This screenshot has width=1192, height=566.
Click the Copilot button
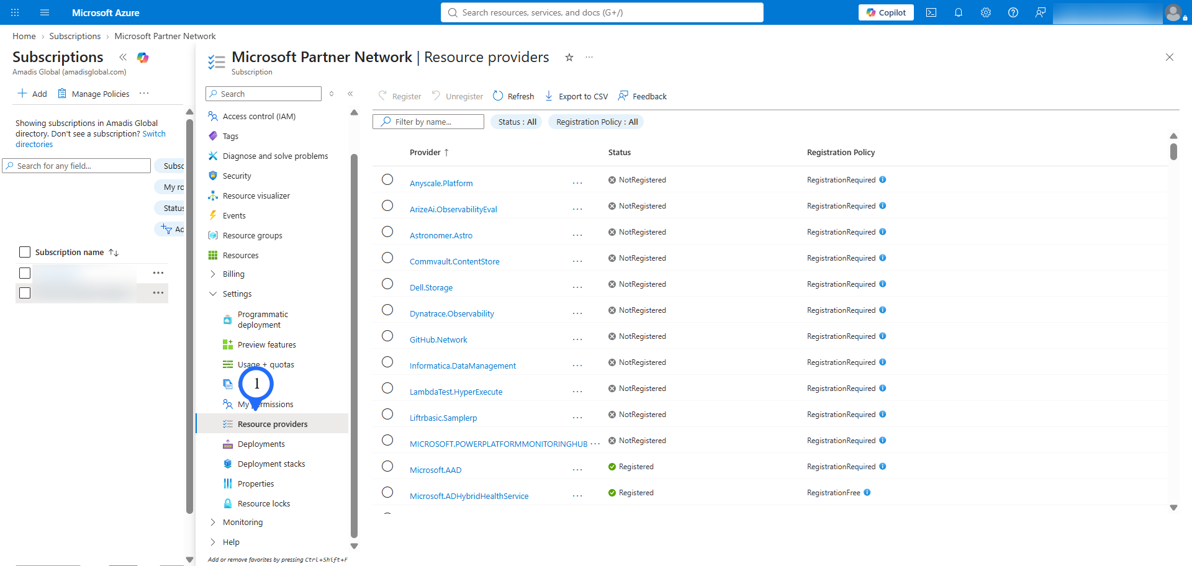coord(886,12)
